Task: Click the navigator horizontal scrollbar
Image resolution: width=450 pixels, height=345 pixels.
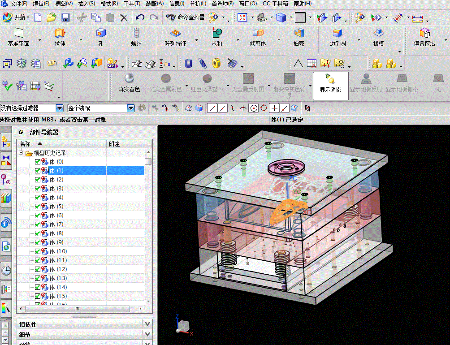Action: pyautogui.click(x=78, y=309)
